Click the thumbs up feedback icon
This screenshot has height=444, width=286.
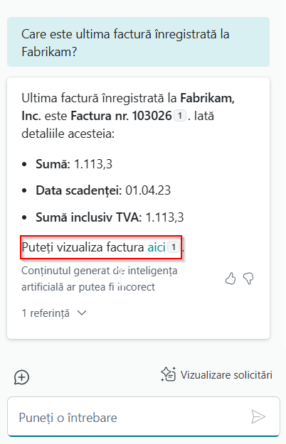point(231,278)
